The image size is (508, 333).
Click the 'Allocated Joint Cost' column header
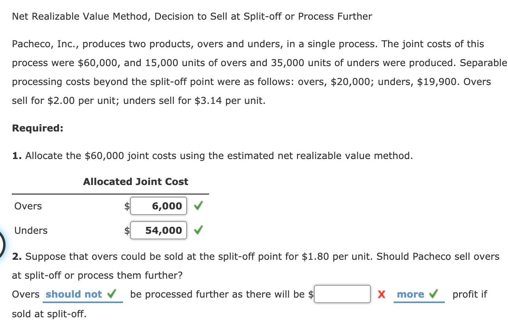[x=135, y=181]
